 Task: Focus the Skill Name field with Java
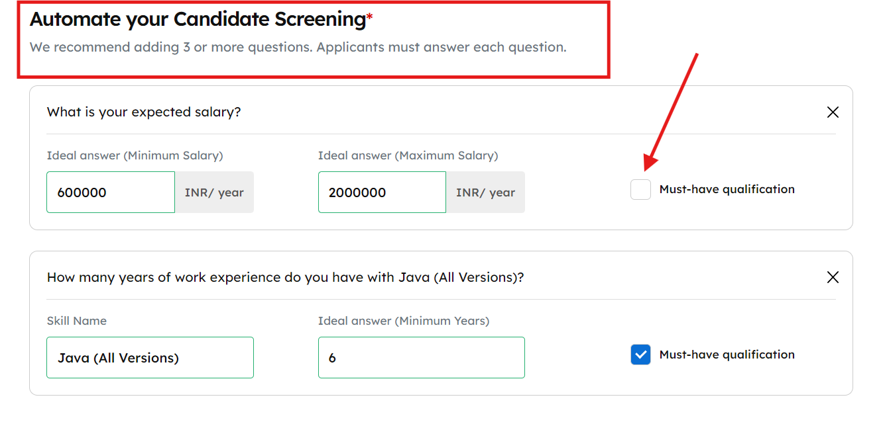[150, 358]
